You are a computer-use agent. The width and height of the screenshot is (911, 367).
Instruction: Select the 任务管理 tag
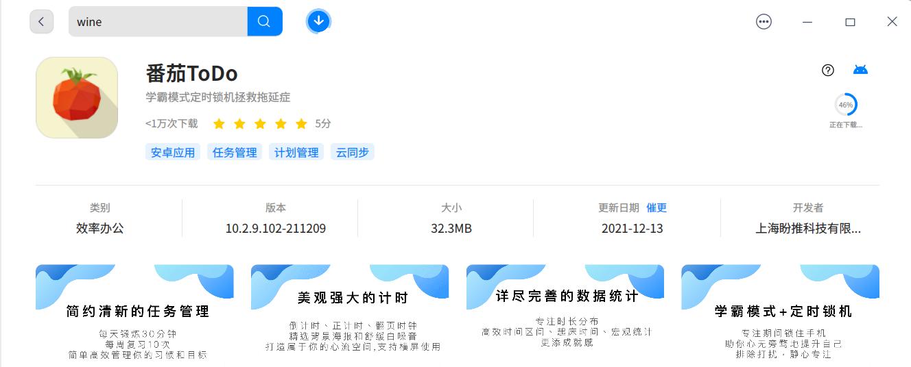(x=235, y=152)
